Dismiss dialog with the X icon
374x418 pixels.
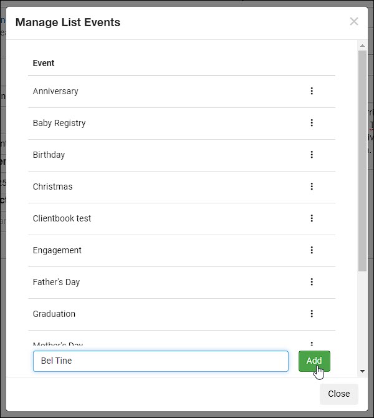(x=354, y=21)
